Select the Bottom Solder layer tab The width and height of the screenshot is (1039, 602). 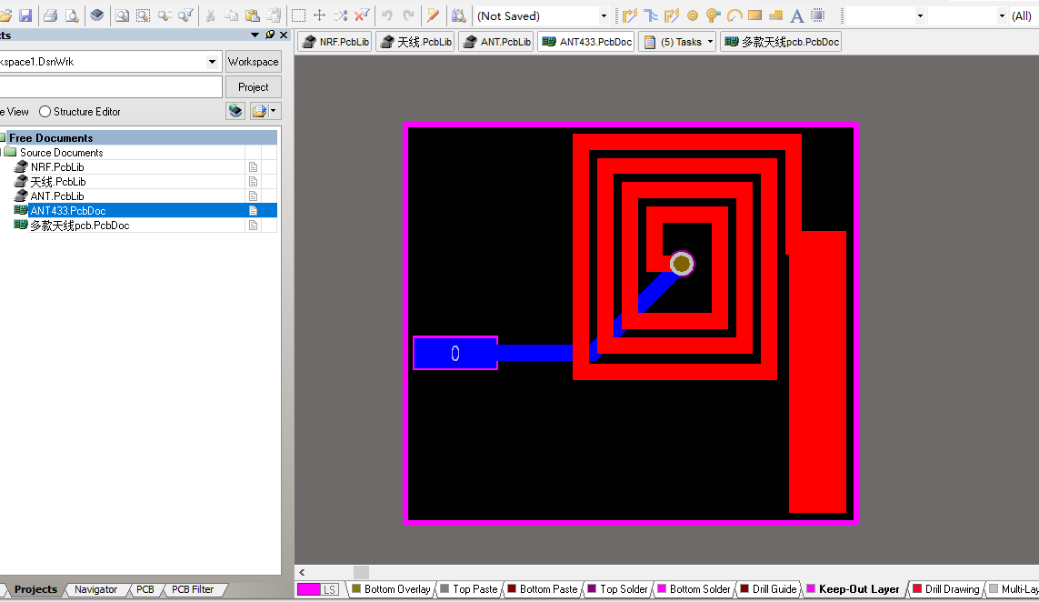pos(694,588)
